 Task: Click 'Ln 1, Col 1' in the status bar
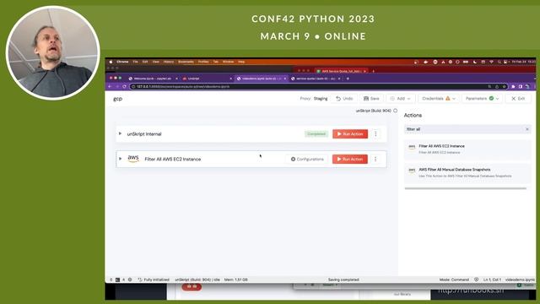492,280
